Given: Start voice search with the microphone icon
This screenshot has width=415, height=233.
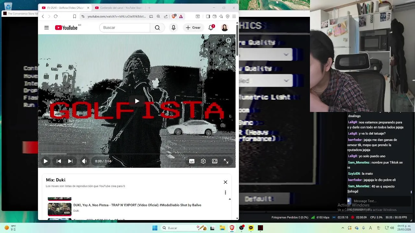Looking at the screenshot, I should [173, 28].
